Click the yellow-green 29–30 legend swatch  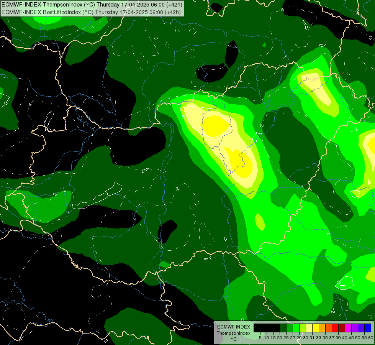click(x=303, y=328)
